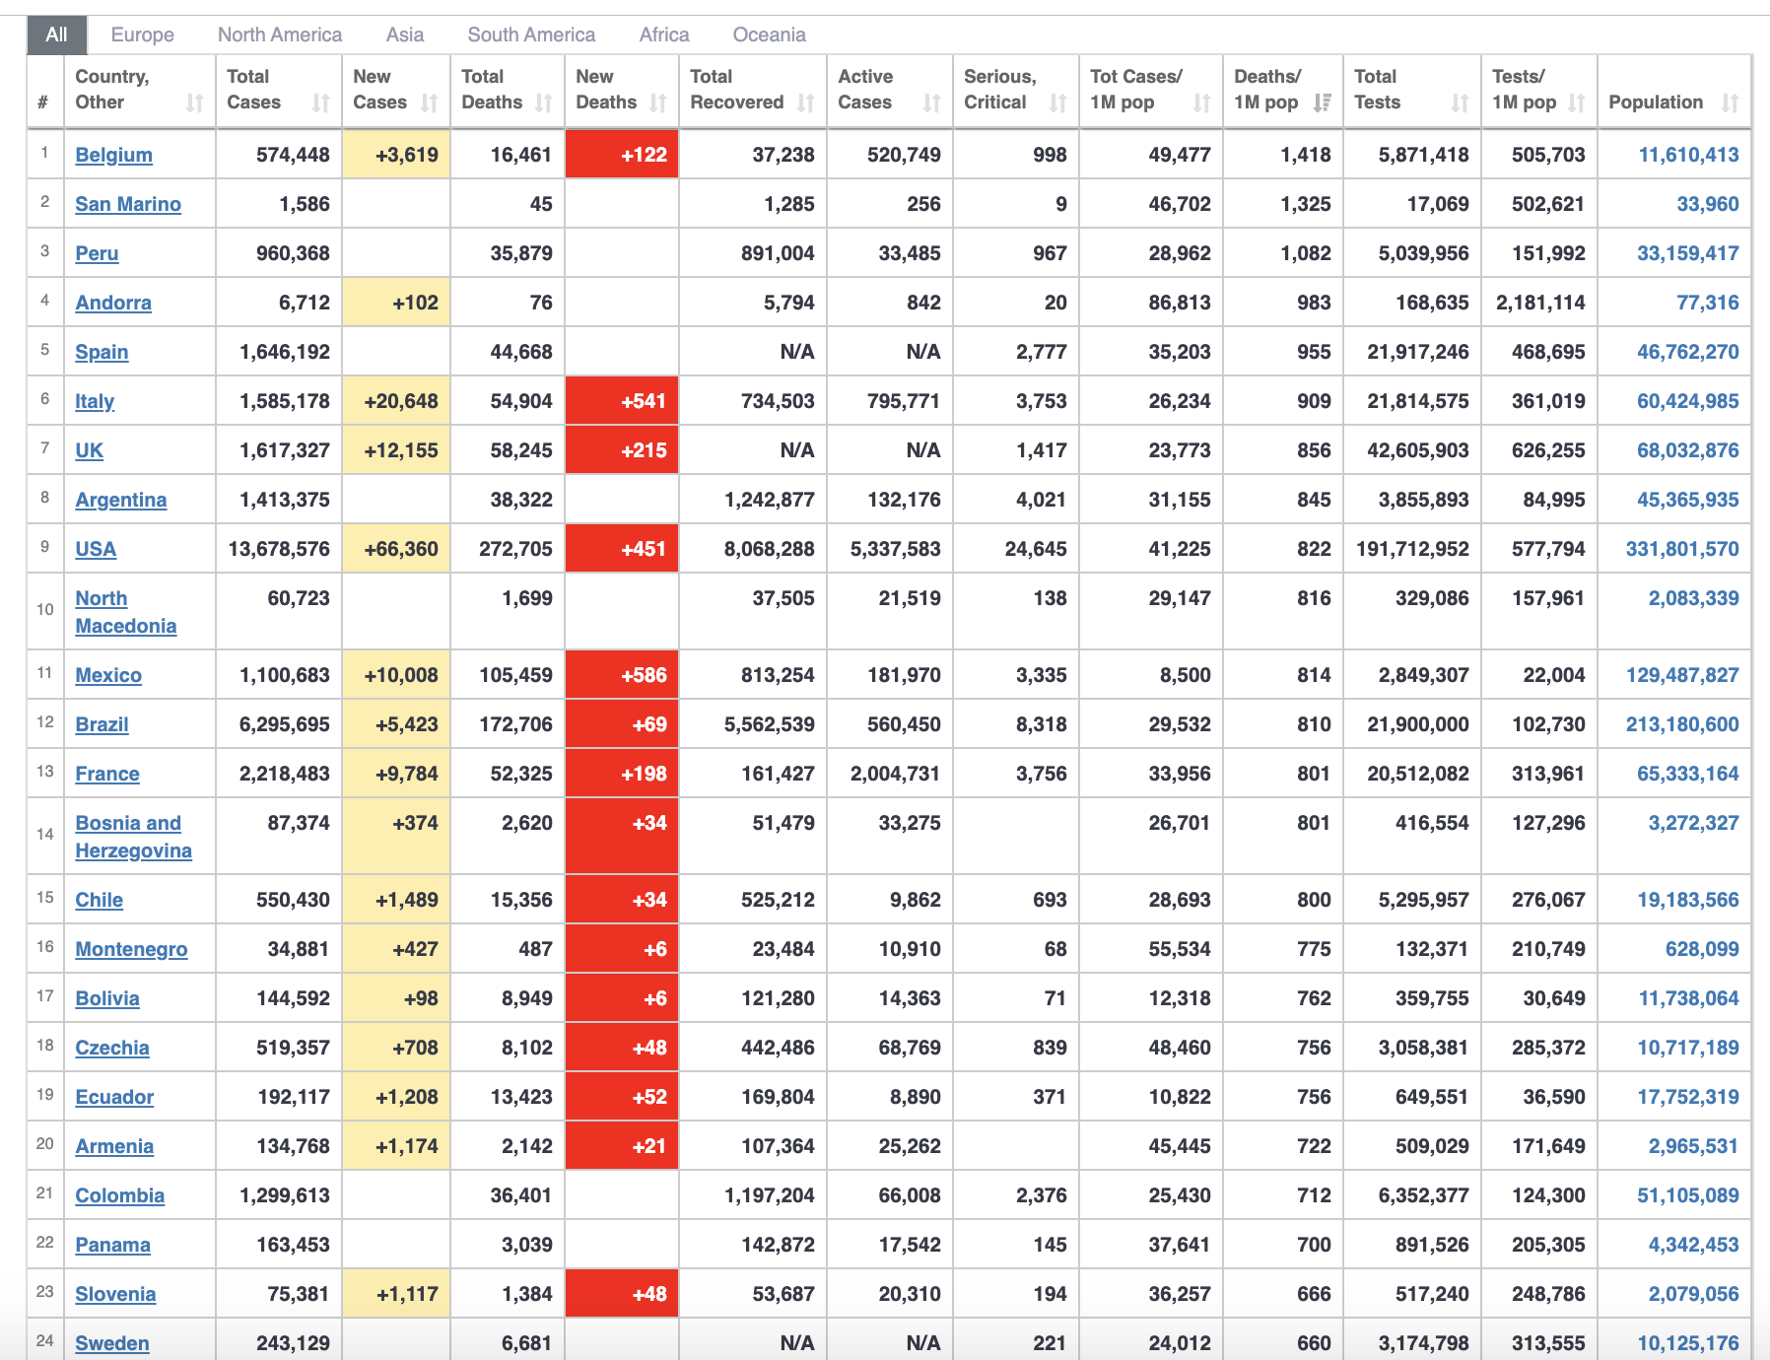Sort Country column with its arrows
Image resolution: width=1770 pixels, height=1360 pixels.
pos(194,102)
